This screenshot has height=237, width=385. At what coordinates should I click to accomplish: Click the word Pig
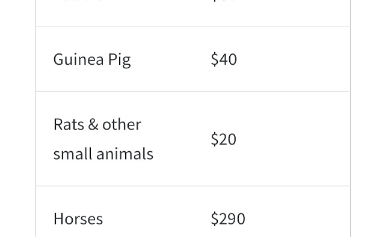pos(119,60)
